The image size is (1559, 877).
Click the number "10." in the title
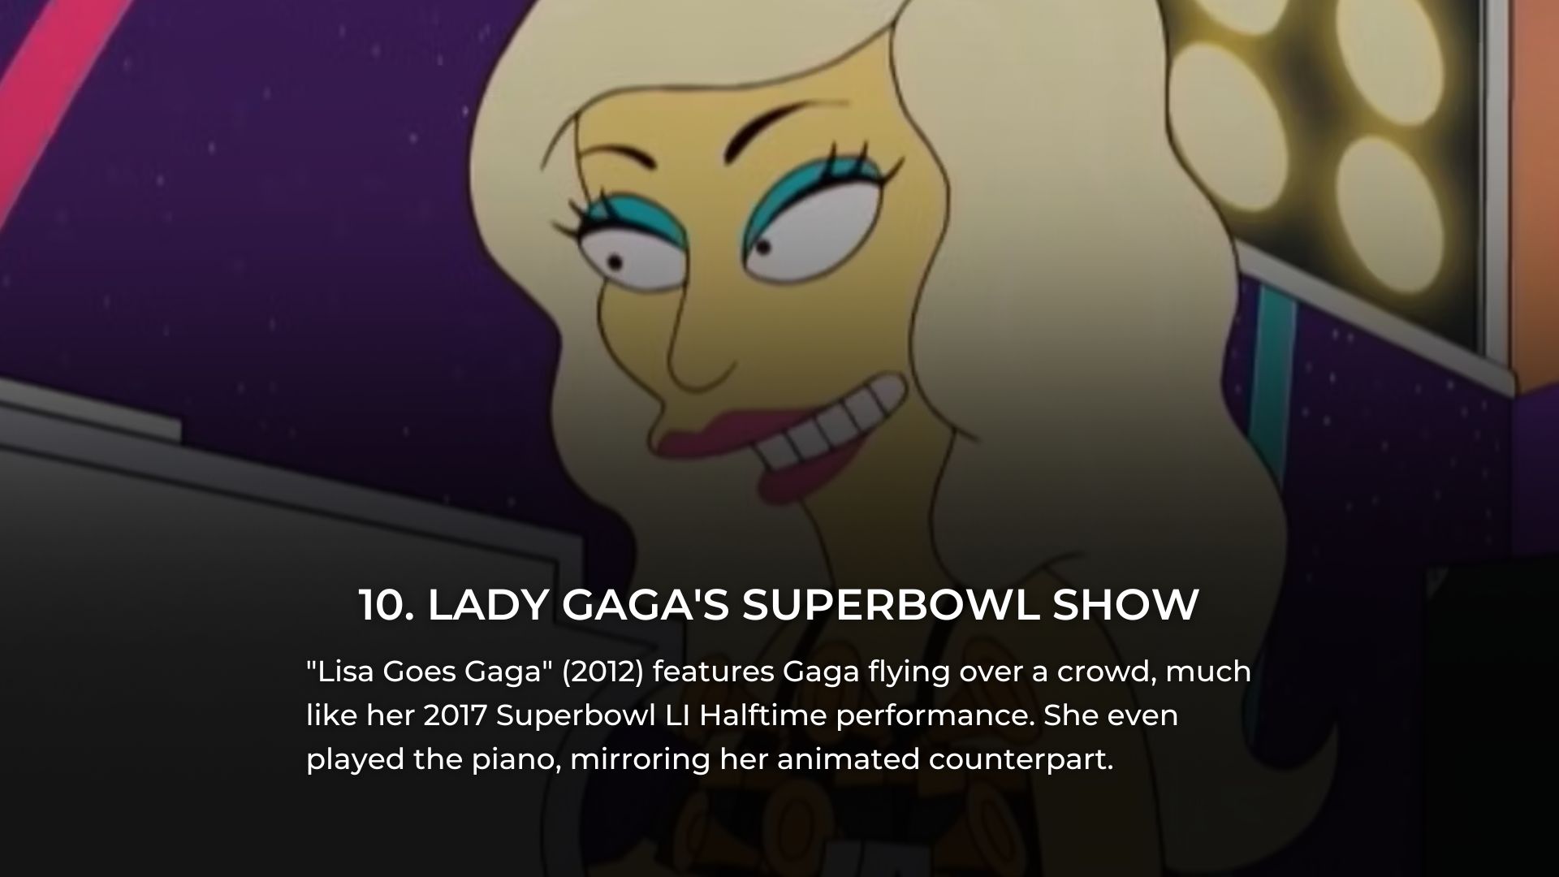[387, 605]
